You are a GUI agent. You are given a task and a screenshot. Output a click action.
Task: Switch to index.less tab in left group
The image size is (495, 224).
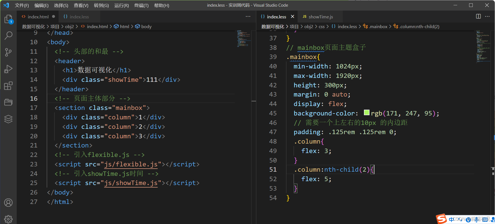pyautogui.click(x=79, y=17)
